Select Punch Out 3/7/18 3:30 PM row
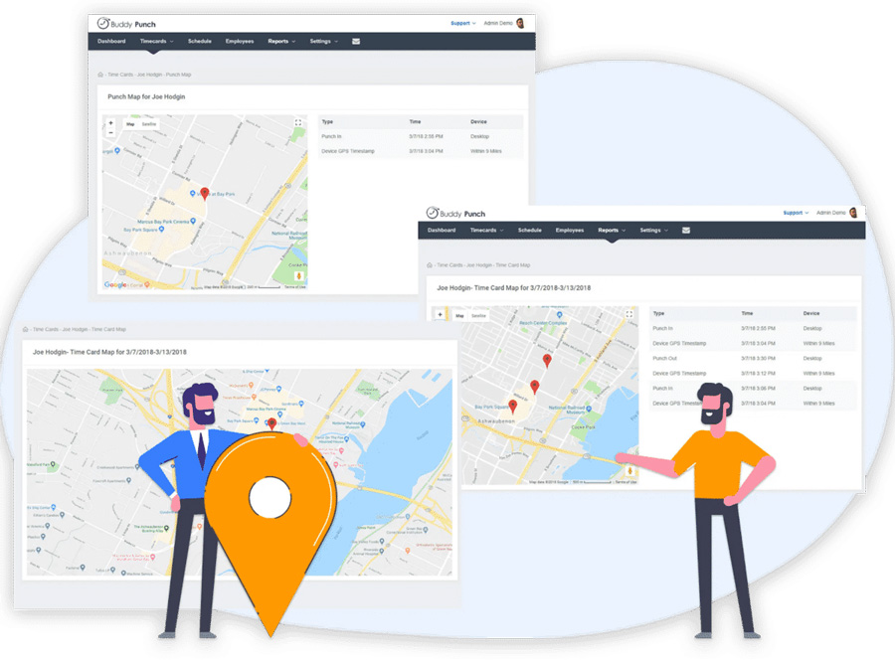895x665 pixels. [x=753, y=358]
